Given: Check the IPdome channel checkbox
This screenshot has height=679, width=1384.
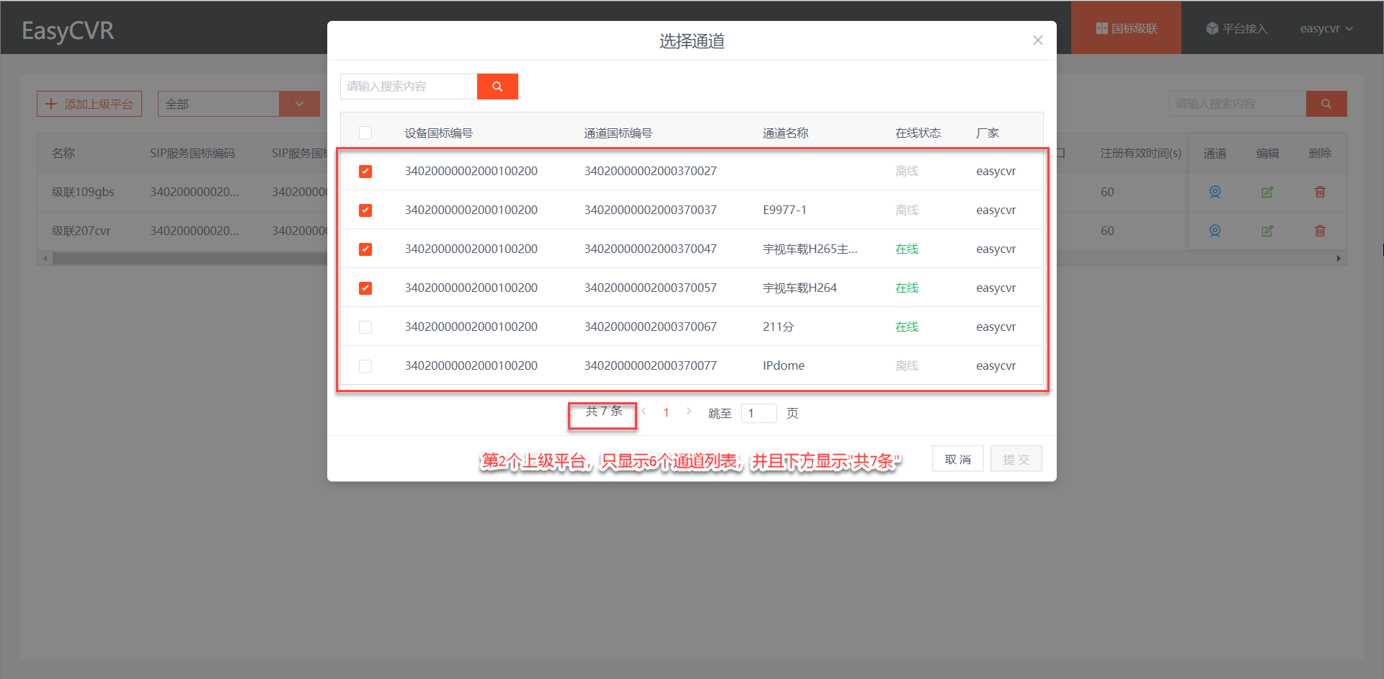Looking at the screenshot, I should (365, 366).
